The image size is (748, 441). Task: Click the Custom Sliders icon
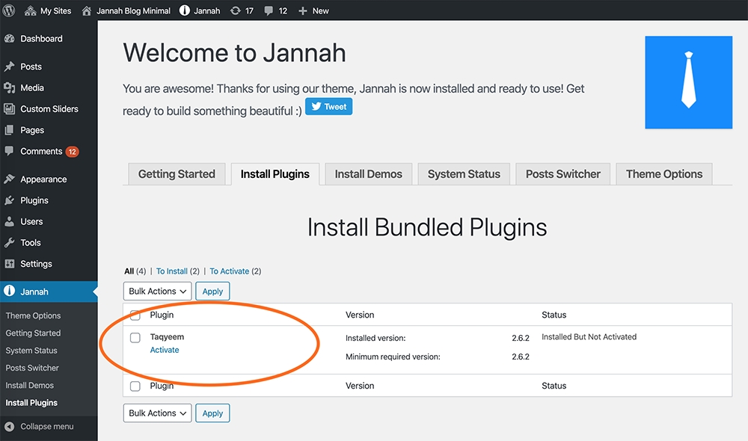9,108
